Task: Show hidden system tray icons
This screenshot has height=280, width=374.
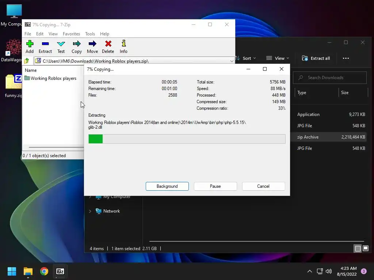Action: click(x=310, y=271)
